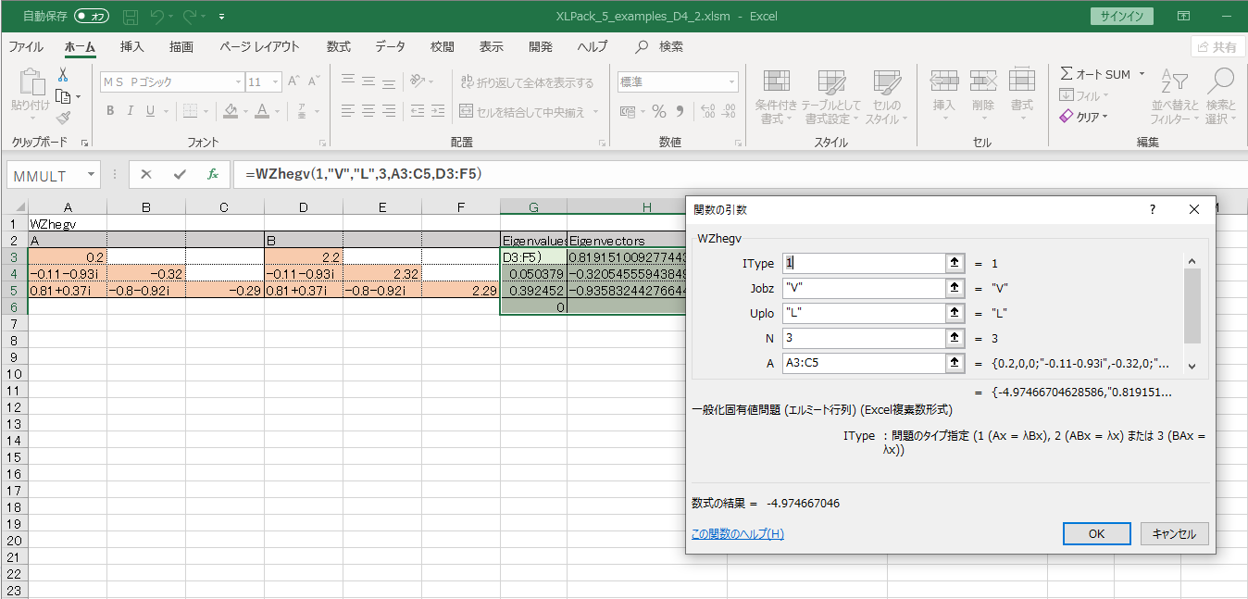Image resolution: width=1248 pixels, height=599 pixels.
Task: Click the insert function fx icon
Action: click(x=212, y=174)
